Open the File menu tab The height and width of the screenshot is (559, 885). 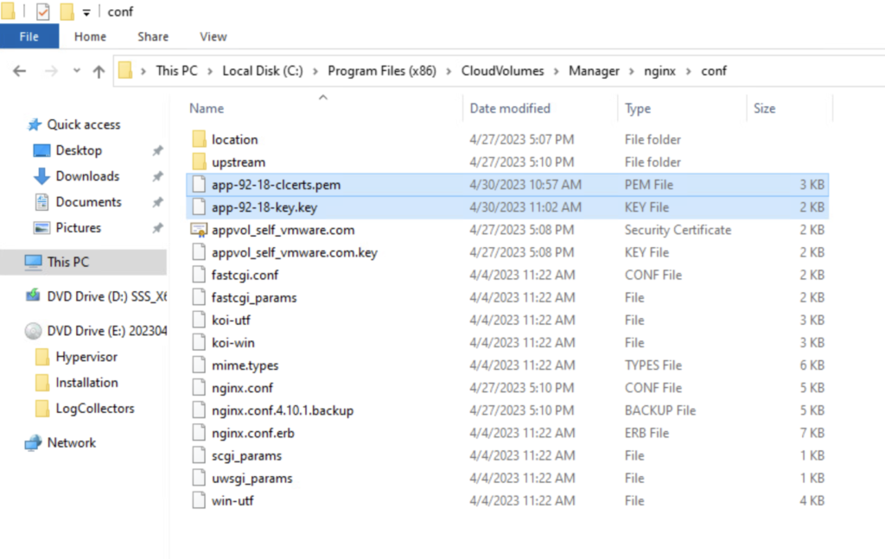coord(29,36)
